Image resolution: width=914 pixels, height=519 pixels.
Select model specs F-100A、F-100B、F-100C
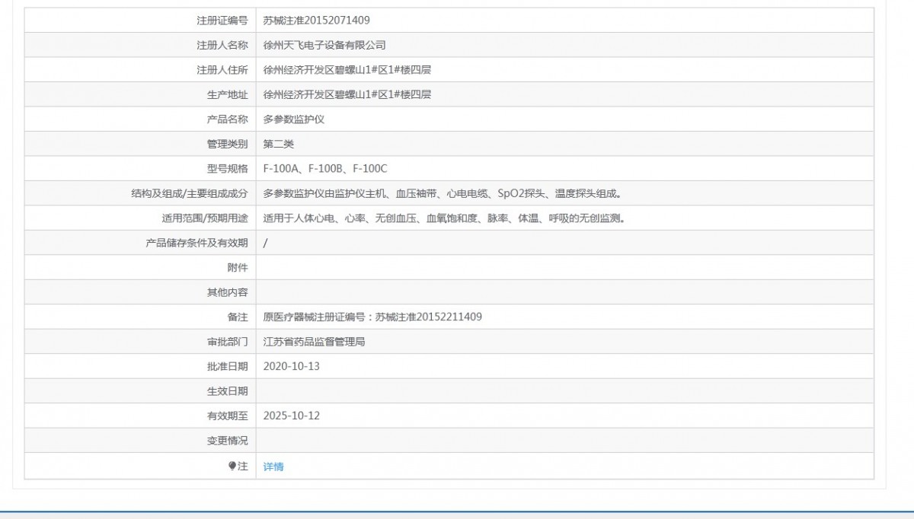(325, 169)
